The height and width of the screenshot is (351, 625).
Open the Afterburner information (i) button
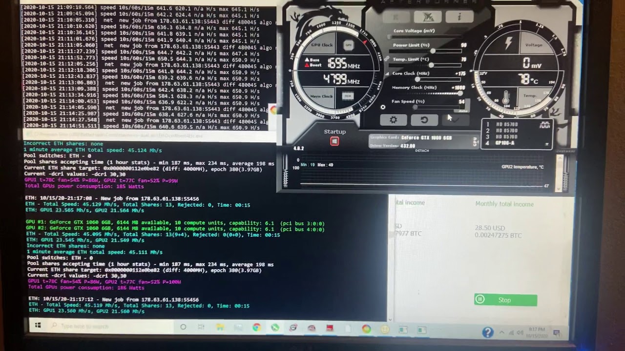(459, 17)
